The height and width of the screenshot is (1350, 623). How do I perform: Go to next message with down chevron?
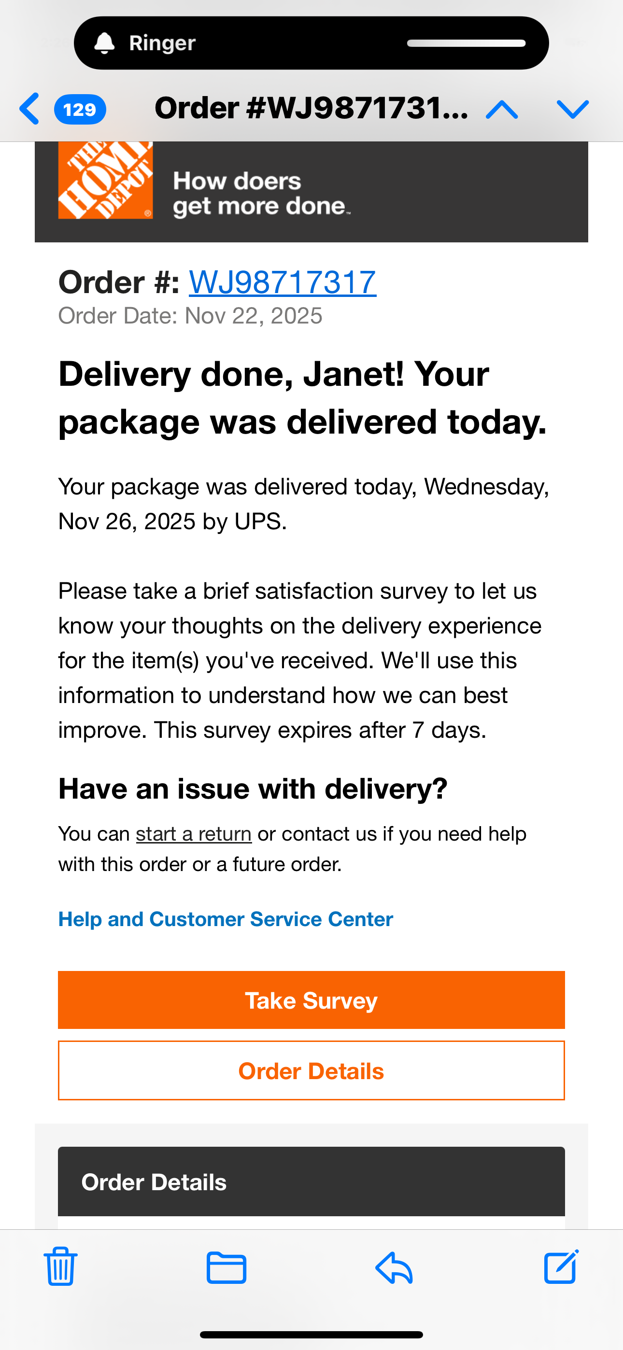click(573, 110)
